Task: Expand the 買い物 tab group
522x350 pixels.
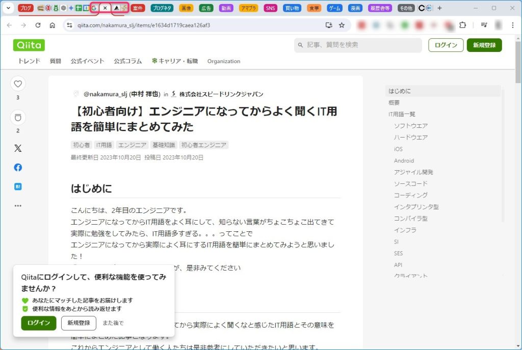Action: click(292, 8)
